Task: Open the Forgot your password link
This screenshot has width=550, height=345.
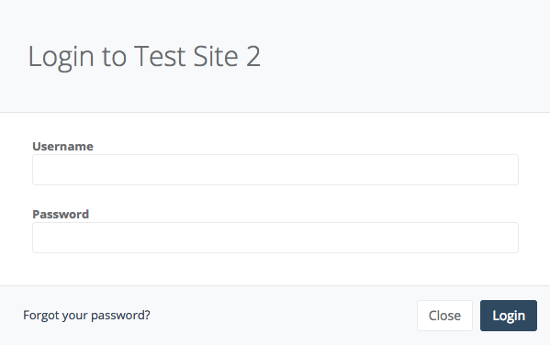Action: tap(86, 316)
